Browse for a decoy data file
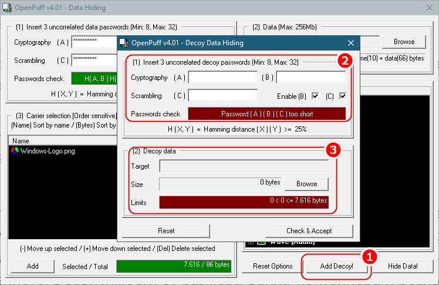 coord(306,184)
